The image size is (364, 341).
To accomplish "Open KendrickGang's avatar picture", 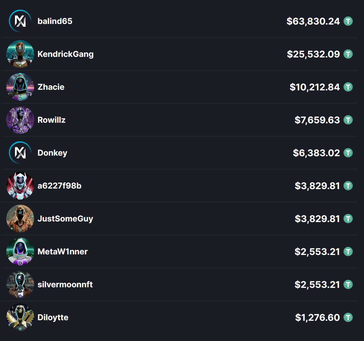I will [20, 54].
